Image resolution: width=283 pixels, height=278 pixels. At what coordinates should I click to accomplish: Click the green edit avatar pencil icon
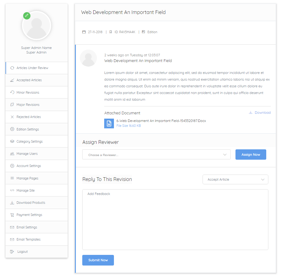(x=27, y=16)
